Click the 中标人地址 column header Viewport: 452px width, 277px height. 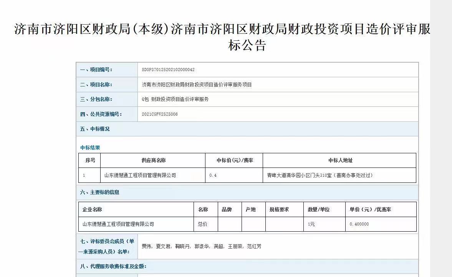340,160
